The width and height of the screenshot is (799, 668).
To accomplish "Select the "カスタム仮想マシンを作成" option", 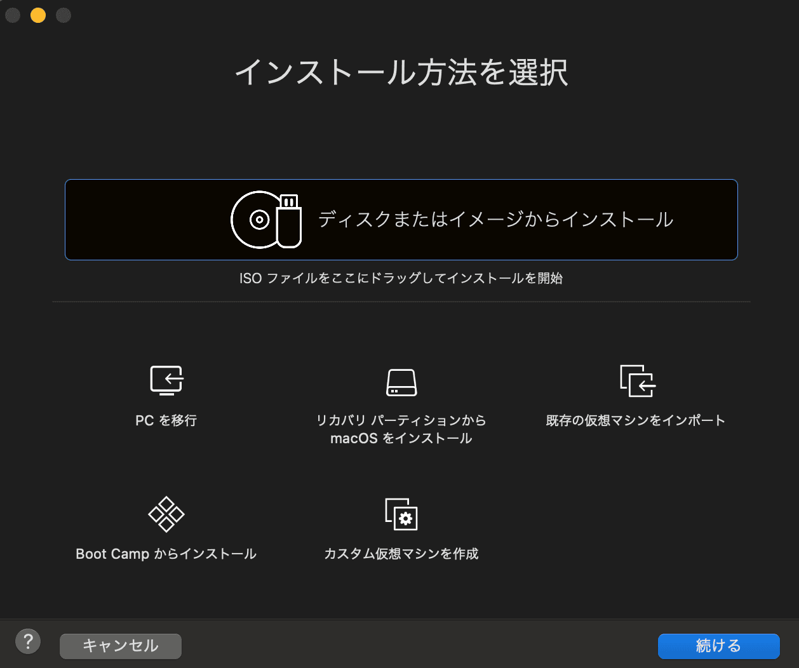I will click(401, 553).
